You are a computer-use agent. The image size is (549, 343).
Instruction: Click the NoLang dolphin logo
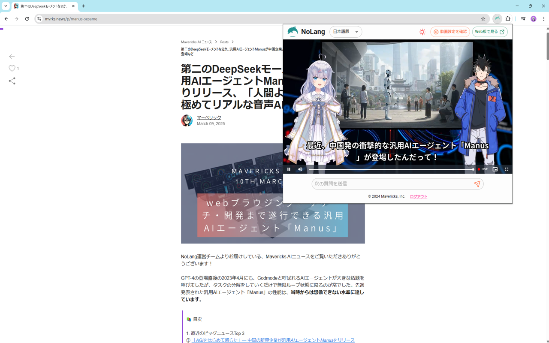293,32
